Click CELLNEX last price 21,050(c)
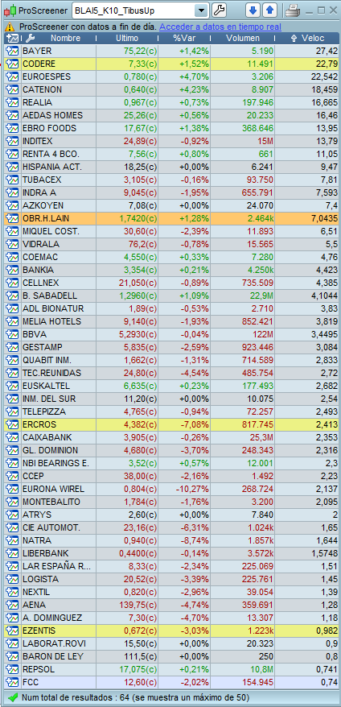Image resolution: width=341 pixels, height=707 pixels. 137,283
